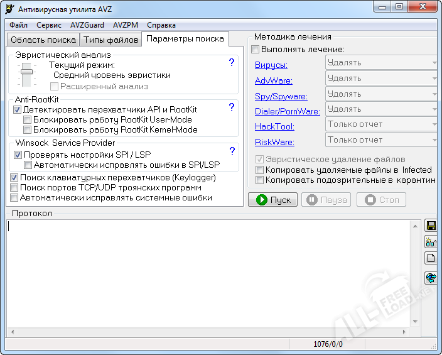
Task: Check 'Автоматически исправлять системные ошибки'
Action: (14, 197)
